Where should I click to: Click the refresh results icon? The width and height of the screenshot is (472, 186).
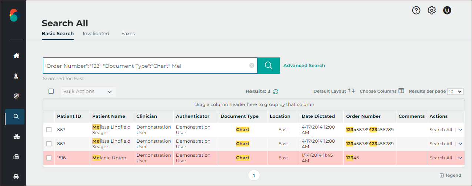276,92
